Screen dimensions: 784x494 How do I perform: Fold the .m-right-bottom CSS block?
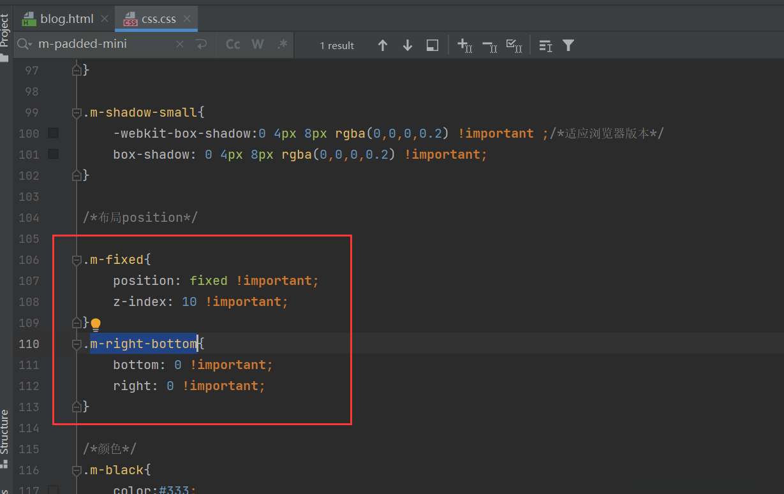77,344
